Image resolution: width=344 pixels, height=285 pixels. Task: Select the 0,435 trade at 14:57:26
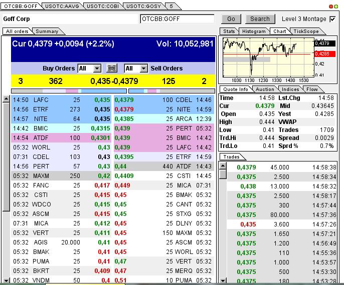coord(282,224)
